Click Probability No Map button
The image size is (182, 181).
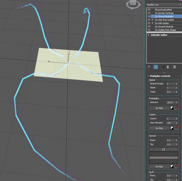pos(159,108)
